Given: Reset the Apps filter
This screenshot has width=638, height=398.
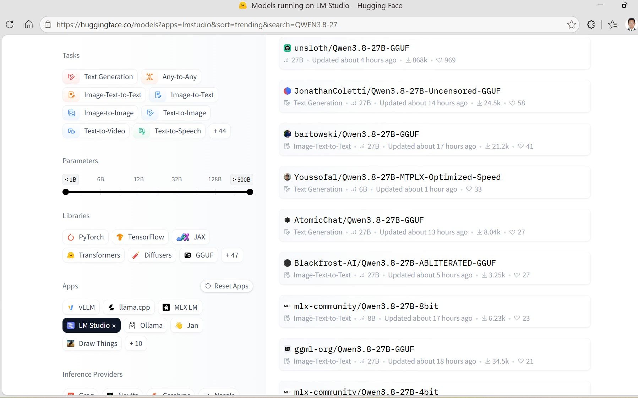Looking at the screenshot, I should click(227, 286).
